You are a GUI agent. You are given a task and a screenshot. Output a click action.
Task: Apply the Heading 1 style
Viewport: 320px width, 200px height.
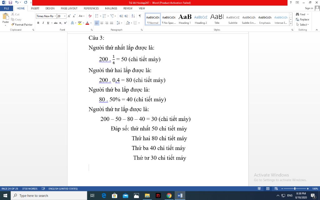pyautogui.click(x=185, y=19)
